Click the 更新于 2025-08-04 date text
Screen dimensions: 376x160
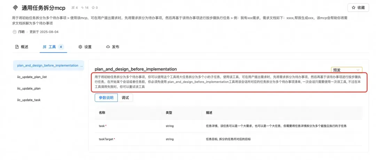pyautogui.click(x=44, y=32)
